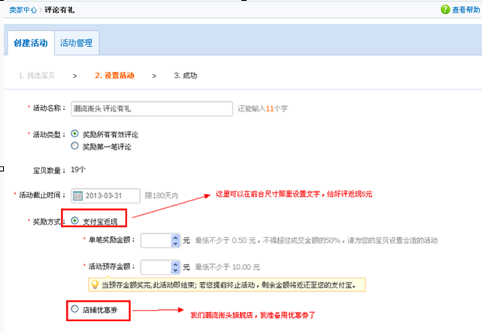Click the stepper arrows on 活动预存金额

pyautogui.click(x=176, y=266)
